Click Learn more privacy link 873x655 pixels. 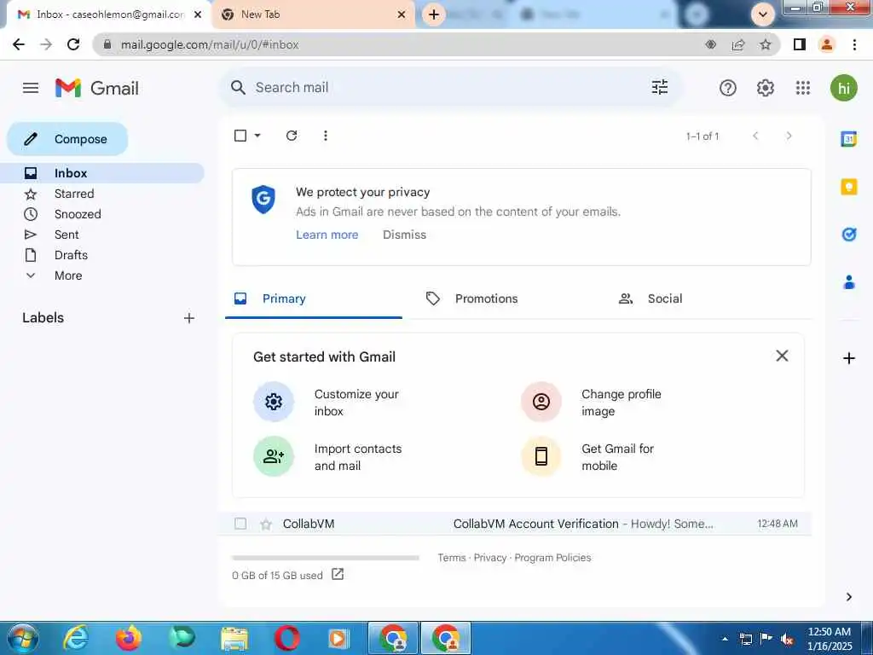[327, 235]
